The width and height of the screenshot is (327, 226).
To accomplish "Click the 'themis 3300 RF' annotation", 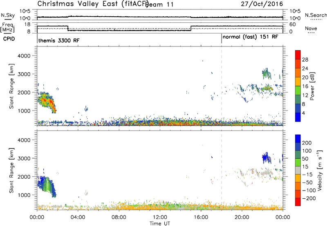I will click(59, 40).
